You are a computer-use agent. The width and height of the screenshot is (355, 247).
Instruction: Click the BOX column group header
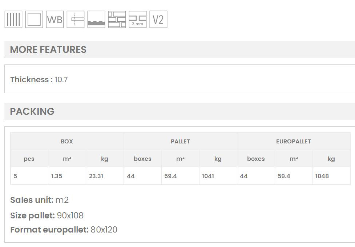pos(67,142)
